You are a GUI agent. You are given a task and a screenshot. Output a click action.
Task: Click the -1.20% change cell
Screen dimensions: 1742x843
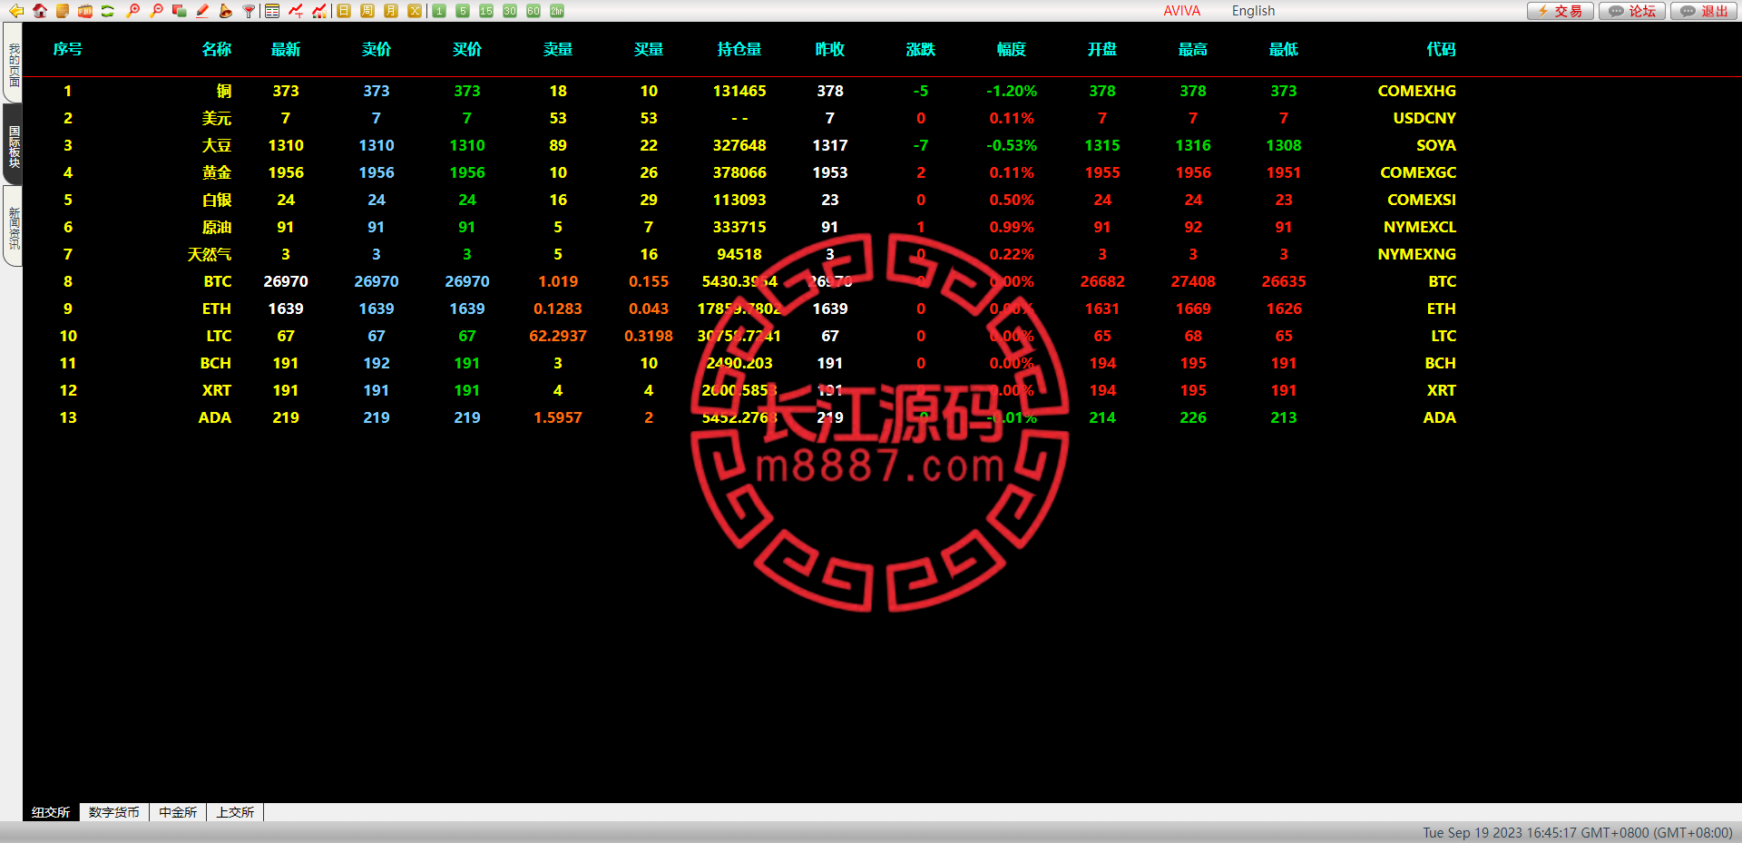tap(1012, 91)
